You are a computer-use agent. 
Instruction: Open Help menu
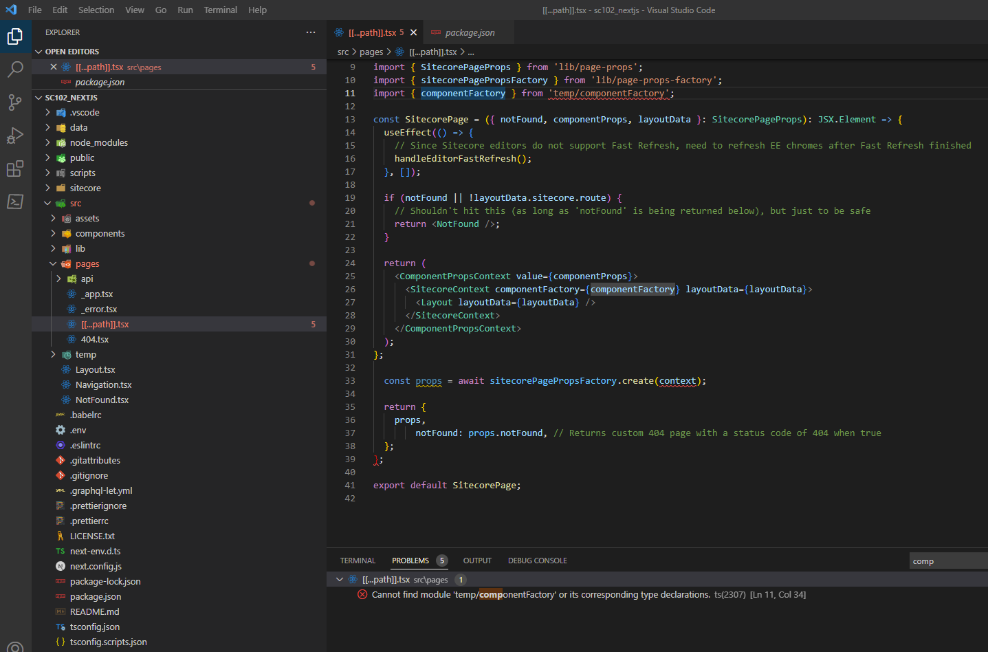258,10
